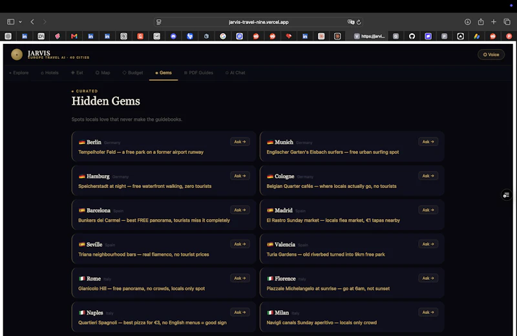This screenshot has height=336, width=517.
Task: Click 'Gianicolo Hill' description text
Action: pos(142,289)
